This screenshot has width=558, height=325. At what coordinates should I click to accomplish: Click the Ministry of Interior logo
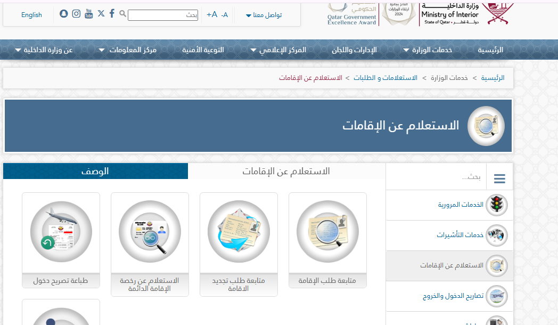(467, 14)
